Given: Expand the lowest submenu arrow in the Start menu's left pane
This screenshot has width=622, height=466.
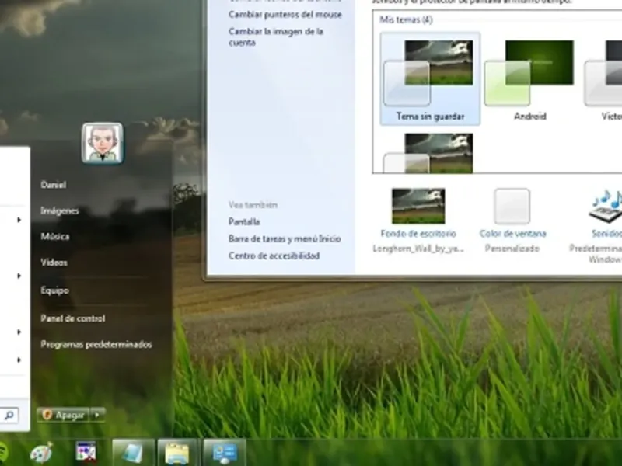Looking at the screenshot, I should coord(19,360).
